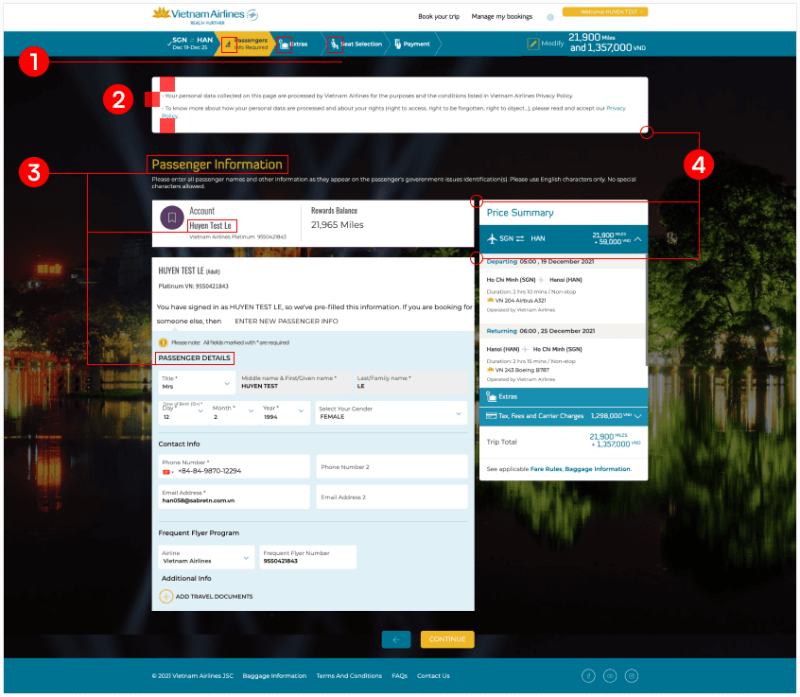Click the Seat Selection step icon
Screen dimensions: 800x697
coord(334,44)
